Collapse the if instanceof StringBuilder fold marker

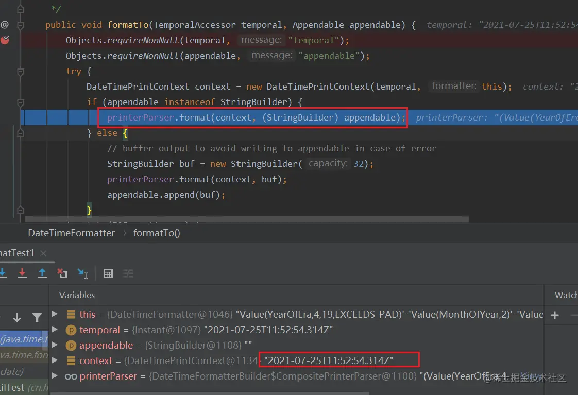click(x=21, y=102)
